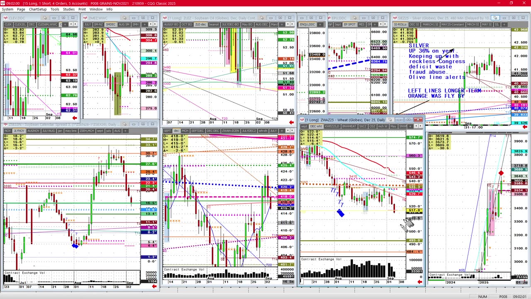Switch to KWEZ25,D tab in Wheat window
The height and width of the screenshot is (299, 531).
[x=332, y=126]
